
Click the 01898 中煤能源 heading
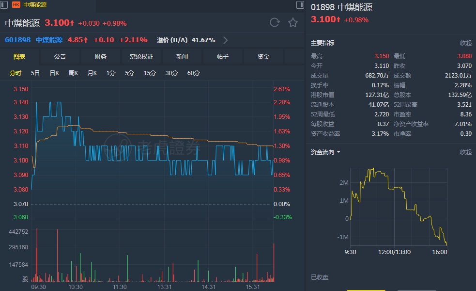341,7
